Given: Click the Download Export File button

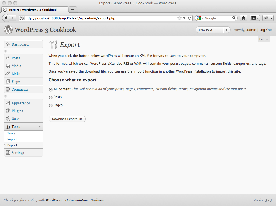Looking at the screenshot, I should click(x=67, y=119).
